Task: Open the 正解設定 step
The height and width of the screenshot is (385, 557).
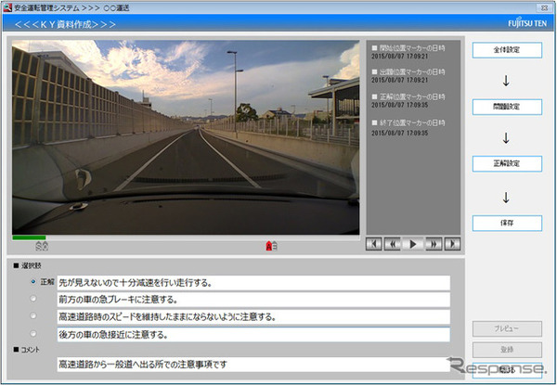Action: (507, 163)
